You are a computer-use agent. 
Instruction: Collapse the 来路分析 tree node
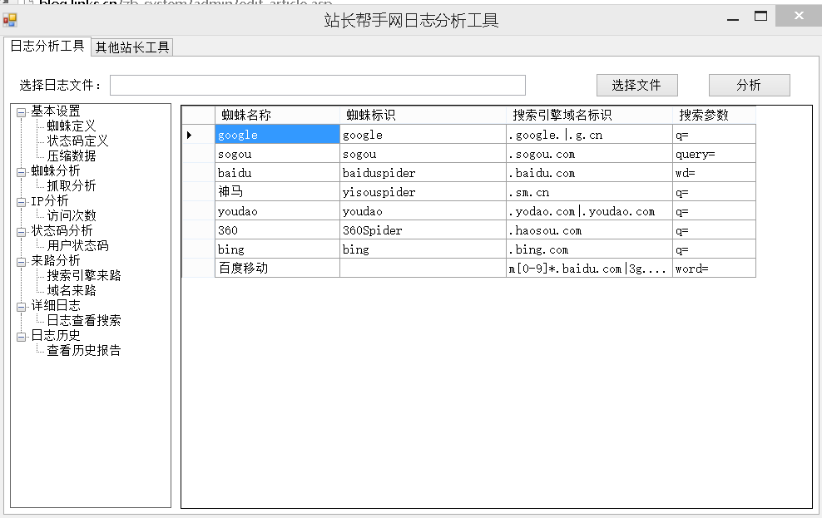pyautogui.click(x=21, y=261)
